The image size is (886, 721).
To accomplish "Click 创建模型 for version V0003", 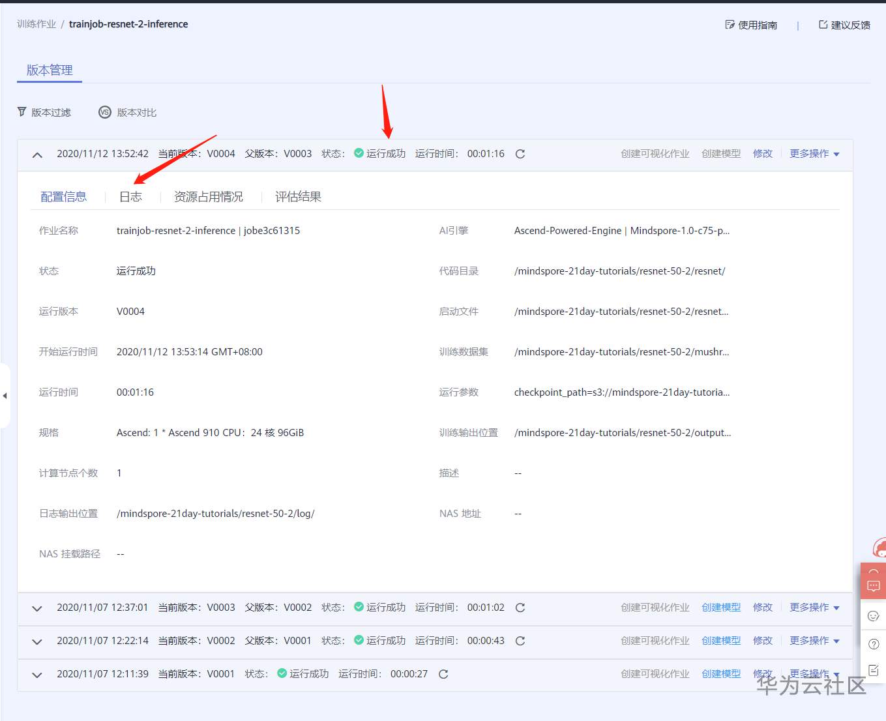I will (721, 608).
